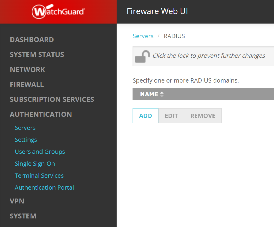The height and width of the screenshot is (227, 274).
Task: Click the lock to prevent further changes
Action: tap(143, 56)
